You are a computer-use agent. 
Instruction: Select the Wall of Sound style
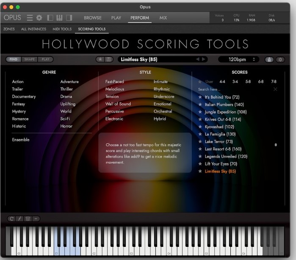pyautogui.click(x=118, y=104)
